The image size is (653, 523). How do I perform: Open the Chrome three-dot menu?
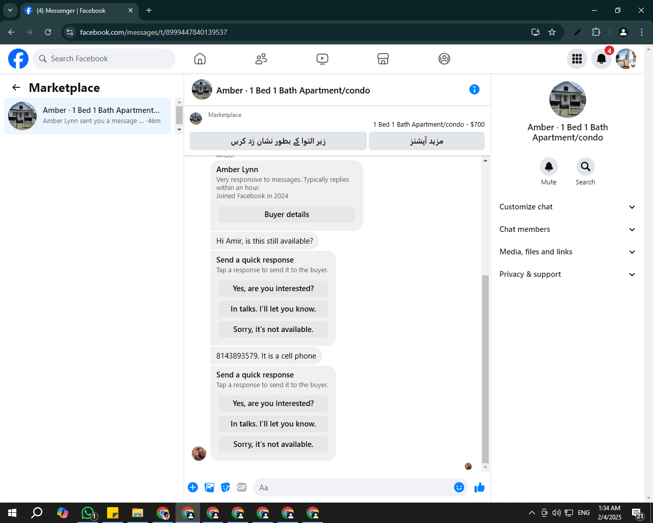coord(642,32)
